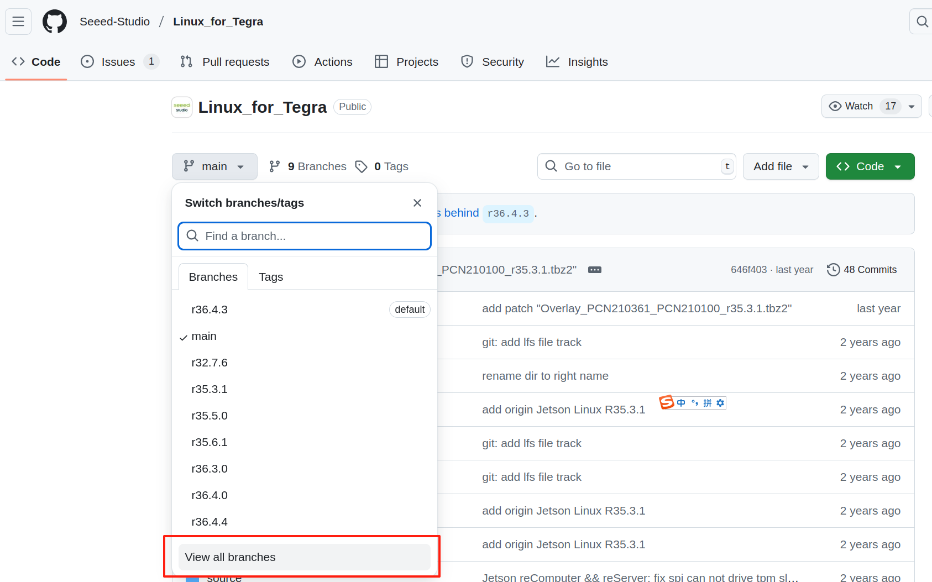Select the Branches tab in the popup
The width and height of the screenshot is (932, 582).
213,277
